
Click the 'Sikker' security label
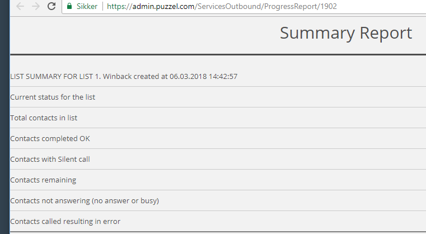coord(87,7)
